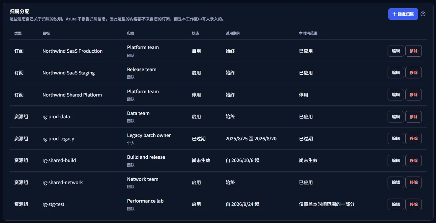Edit the rg-prod-legacy attribution
The width and height of the screenshot is (436, 223).
(396, 139)
